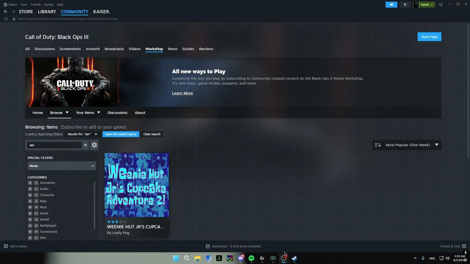Viewport: 470px width, 264px height.
Task: Exclude the Audio category
Action: (36, 189)
